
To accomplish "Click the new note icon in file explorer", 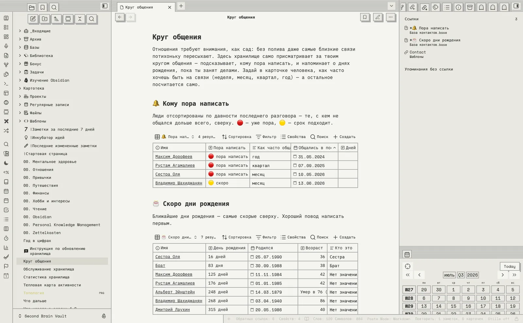I will [x=33, y=19].
